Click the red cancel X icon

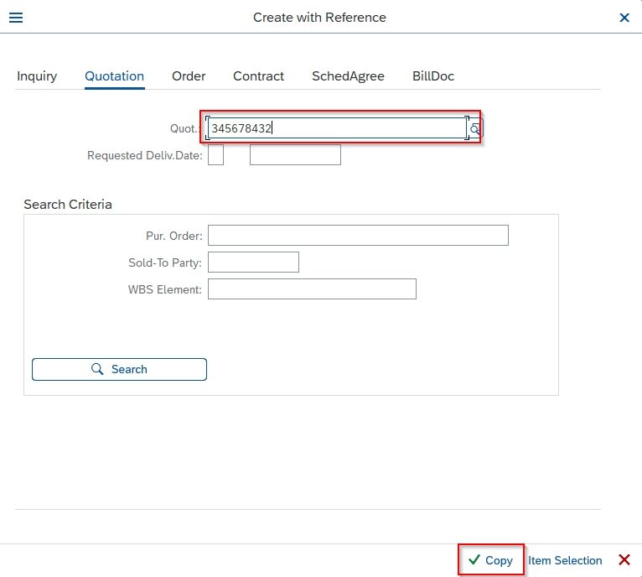point(624,559)
